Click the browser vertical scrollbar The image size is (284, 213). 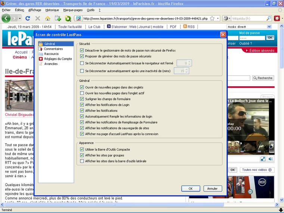point(282,49)
